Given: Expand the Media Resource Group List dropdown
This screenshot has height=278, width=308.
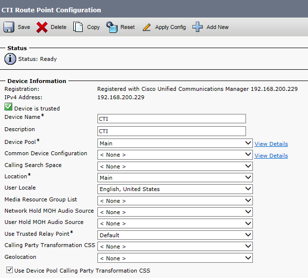Looking at the screenshot, I should click(175, 200).
